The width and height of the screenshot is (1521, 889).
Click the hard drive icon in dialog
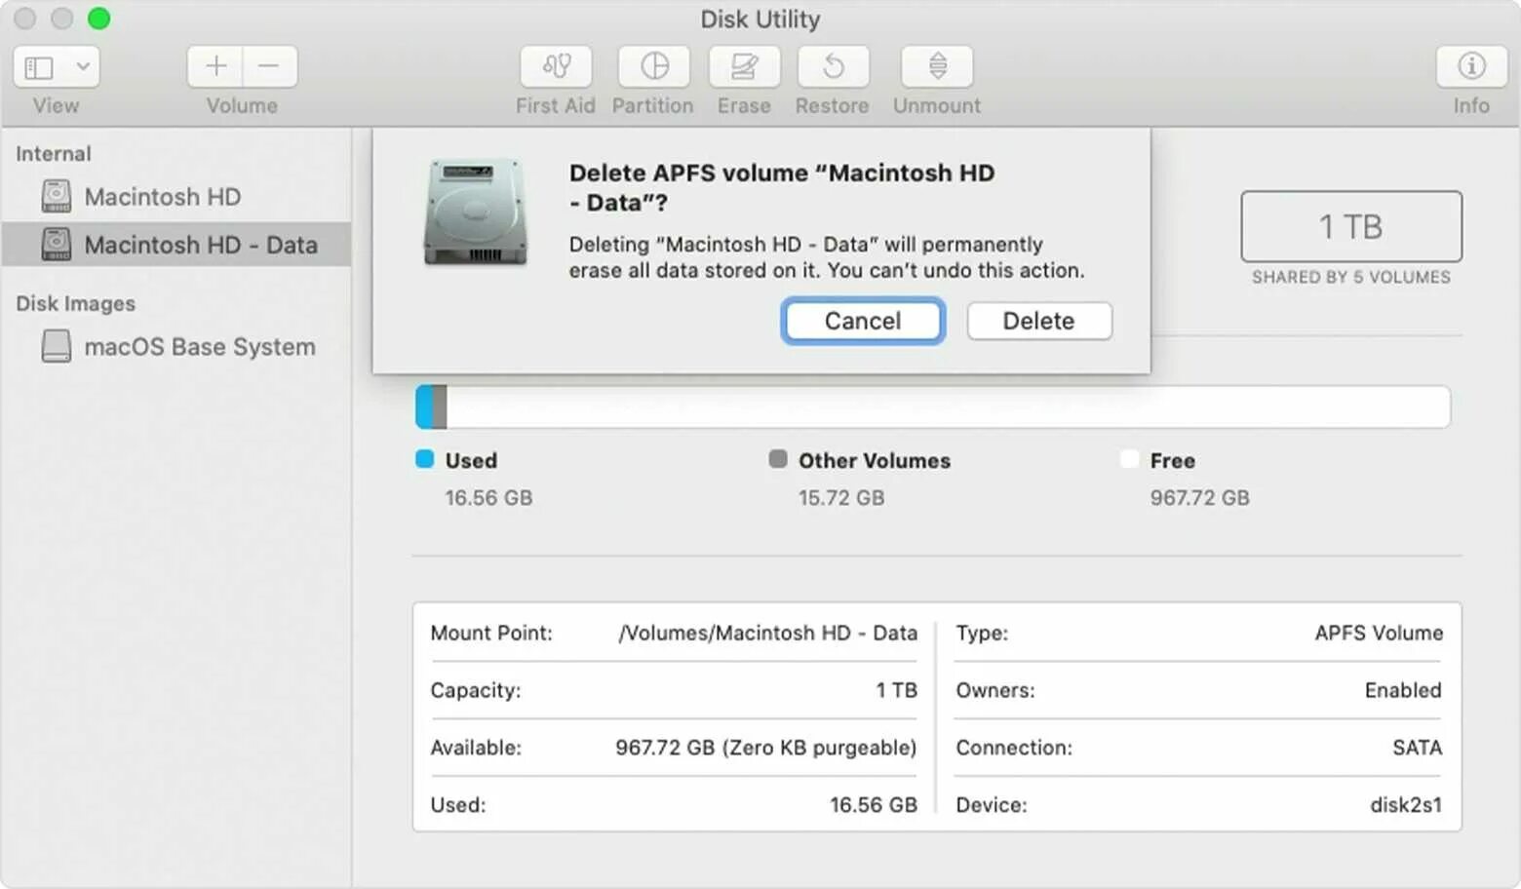click(476, 213)
